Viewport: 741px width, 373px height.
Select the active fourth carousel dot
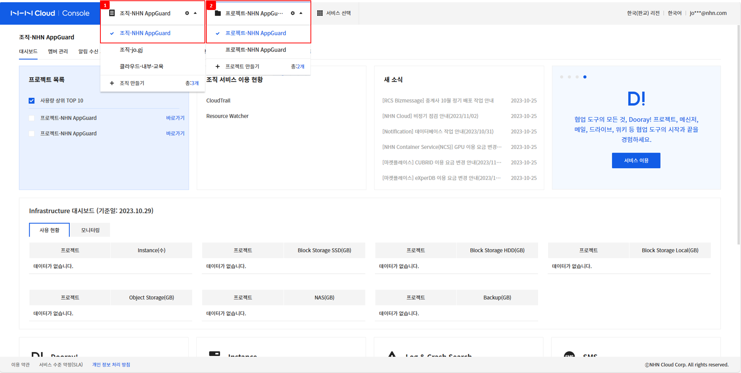pos(585,77)
